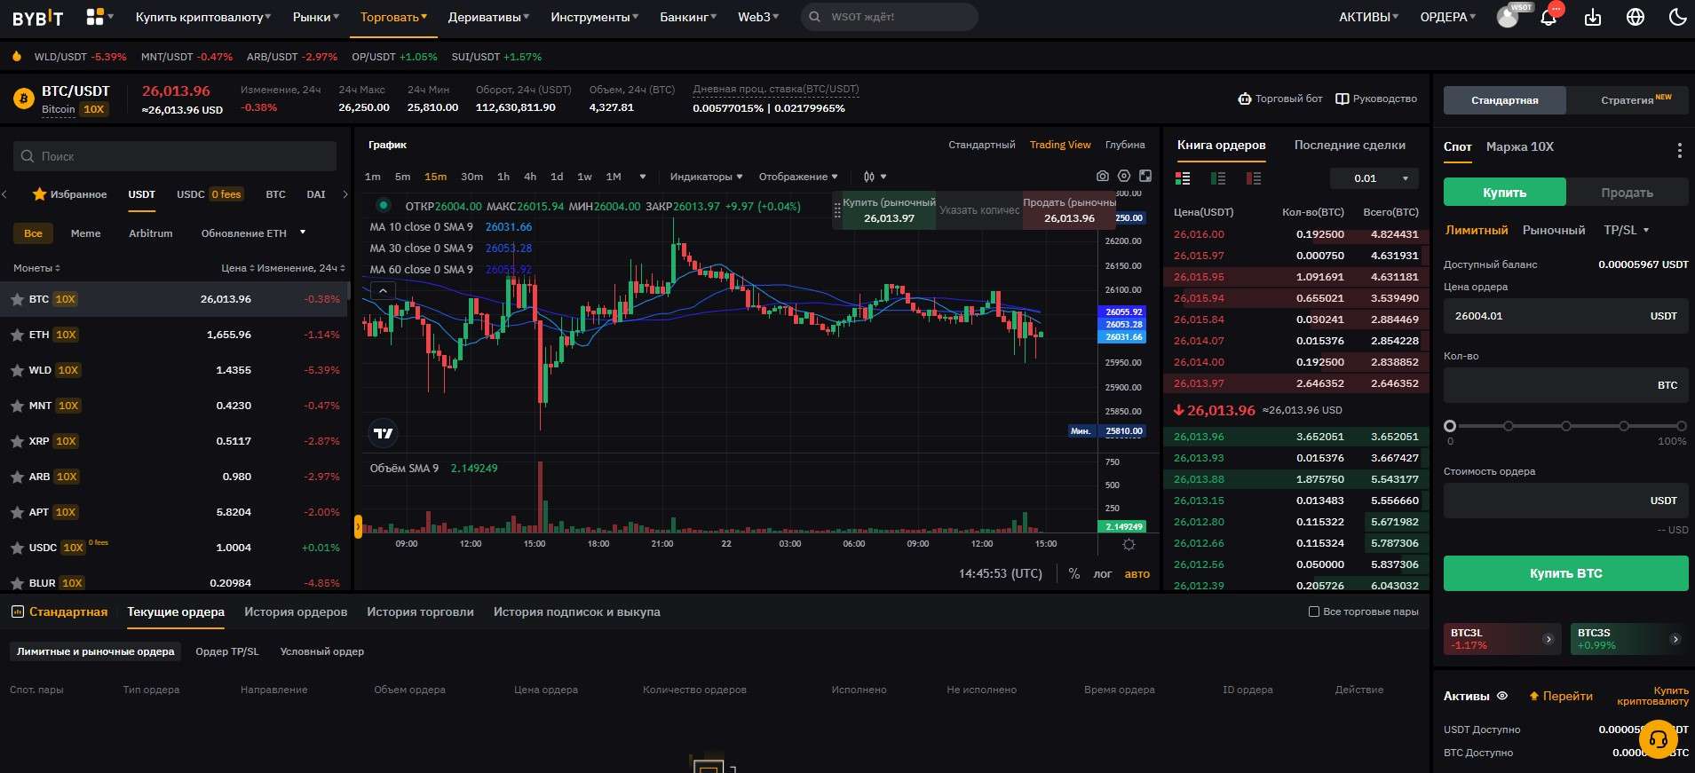Open the chart scale settings gear

[x=1129, y=544]
